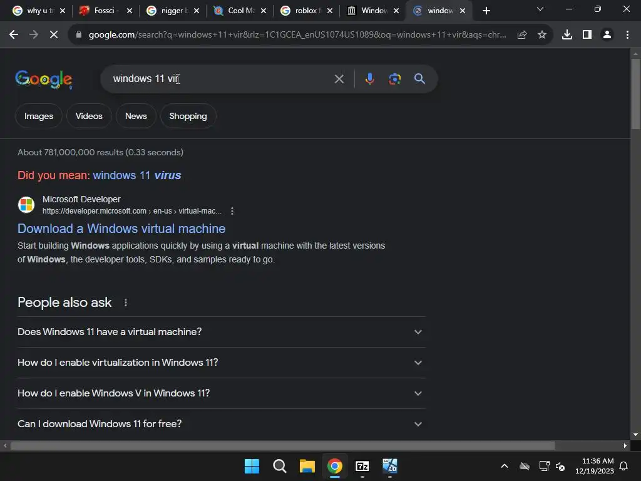Click the Chrome taskbar icon
Screen dimensions: 641x481
click(x=335, y=466)
